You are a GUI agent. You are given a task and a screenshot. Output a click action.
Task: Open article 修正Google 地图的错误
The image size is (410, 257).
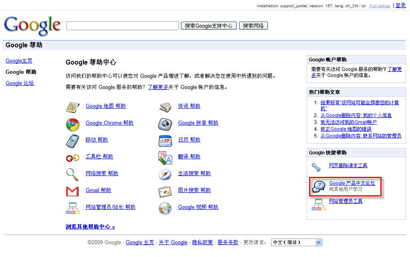click(x=346, y=129)
